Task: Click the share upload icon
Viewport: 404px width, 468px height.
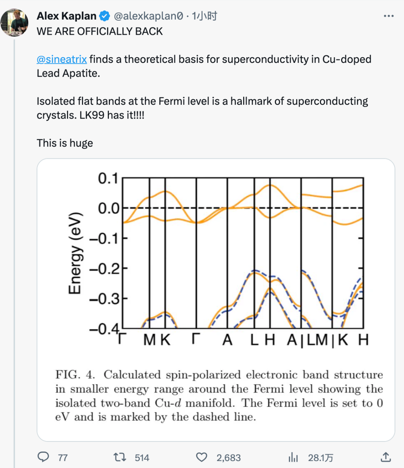Action: pyautogui.click(x=386, y=457)
